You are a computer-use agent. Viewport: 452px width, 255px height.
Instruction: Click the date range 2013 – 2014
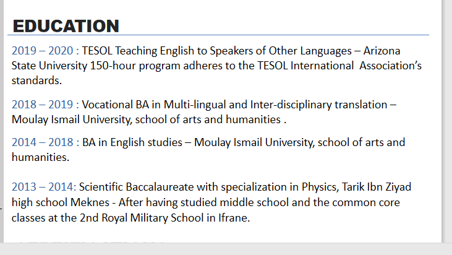tap(42, 187)
